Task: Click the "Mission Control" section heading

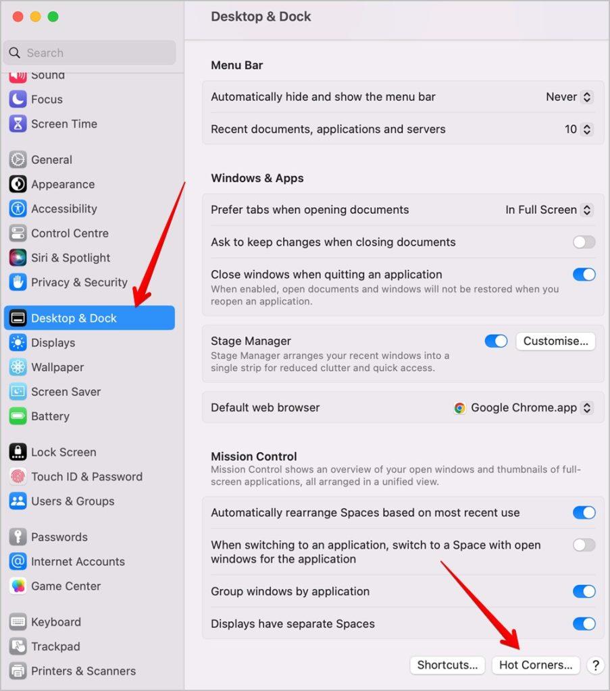Action: click(253, 457)
